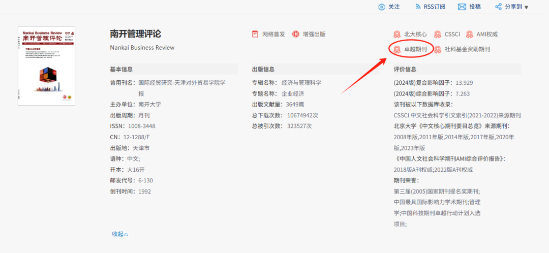Select the 评价信息 section header
The image size is (549, 253).
pyautogui.click(x=457, y=69)
